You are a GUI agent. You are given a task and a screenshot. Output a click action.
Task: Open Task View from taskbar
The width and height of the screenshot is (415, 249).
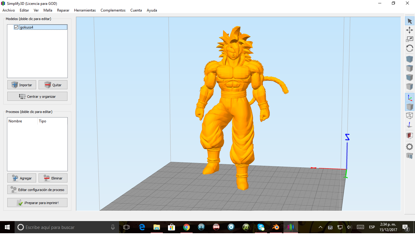coord(126,227)
